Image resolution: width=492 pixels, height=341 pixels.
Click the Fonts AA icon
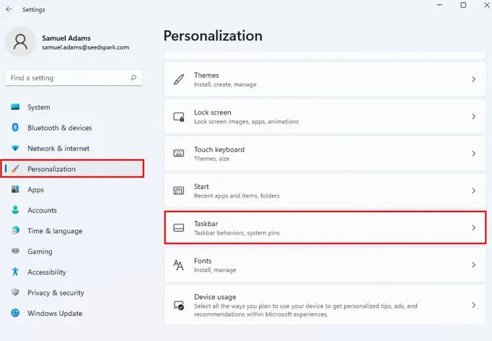178,265
